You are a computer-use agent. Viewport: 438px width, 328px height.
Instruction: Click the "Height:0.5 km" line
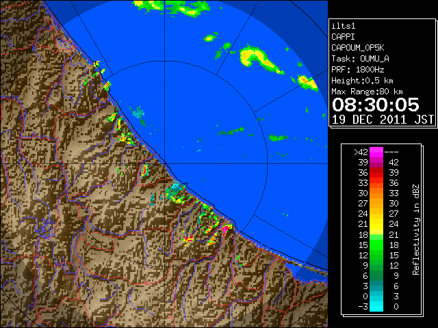[x=362, y=81]
